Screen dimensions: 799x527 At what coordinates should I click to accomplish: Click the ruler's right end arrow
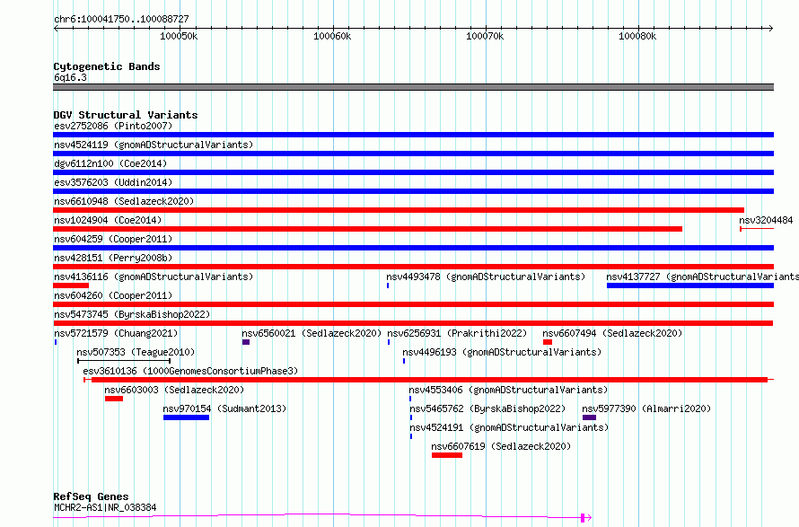[771, 28]
